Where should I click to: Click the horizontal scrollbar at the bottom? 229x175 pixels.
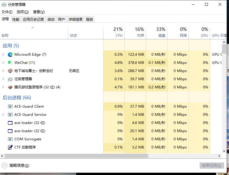coord(73,156)
